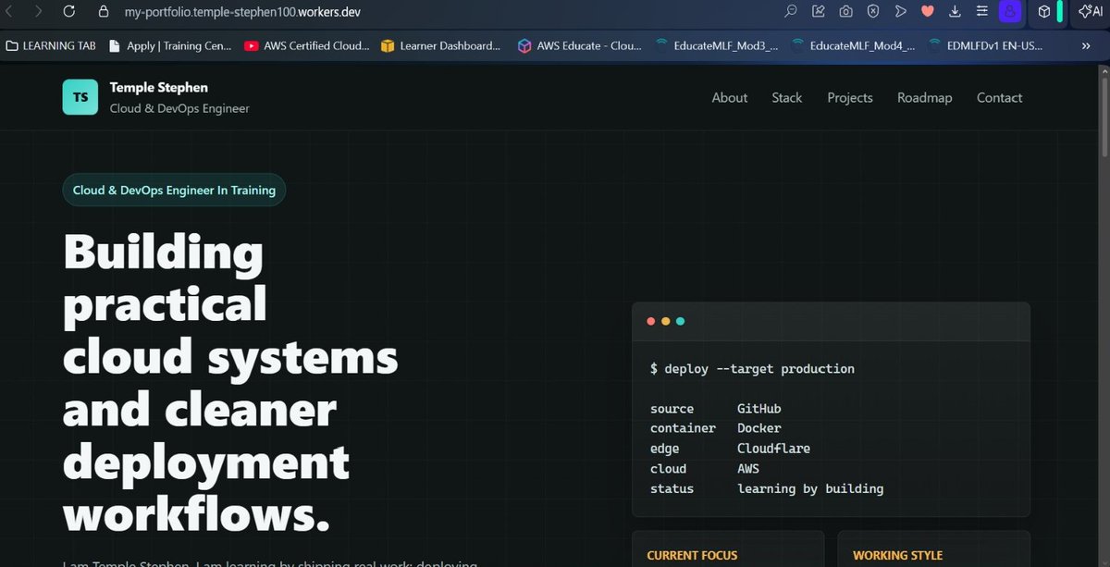Open the find-in-page magnifier icon
Image resolution: width=1110 pixels, height=567 pixels.
pyautogui.click(x=791, y=12)
